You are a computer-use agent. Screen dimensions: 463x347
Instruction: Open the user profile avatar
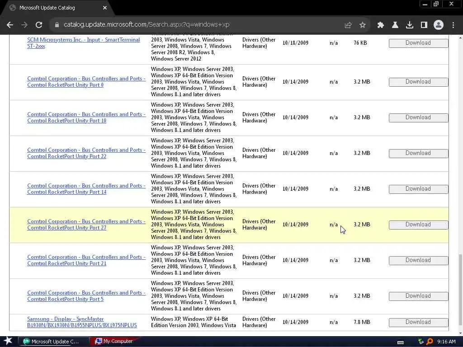tap(439, 25)
